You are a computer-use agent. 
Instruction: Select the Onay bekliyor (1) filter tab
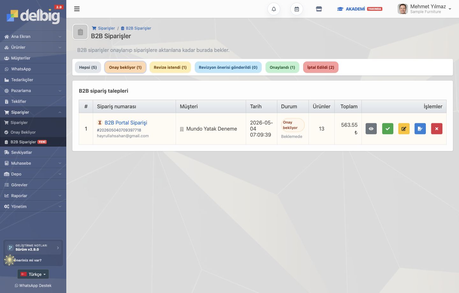tap(125, 67)
